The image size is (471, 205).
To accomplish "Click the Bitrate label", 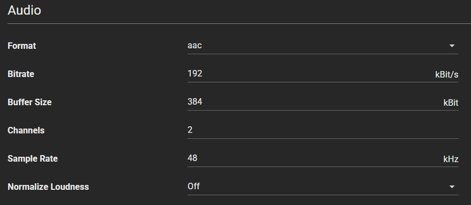I will 21,74.
